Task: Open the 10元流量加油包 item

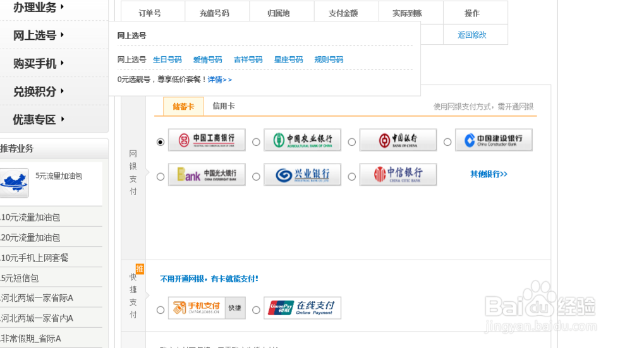Action: coord(30,217)
